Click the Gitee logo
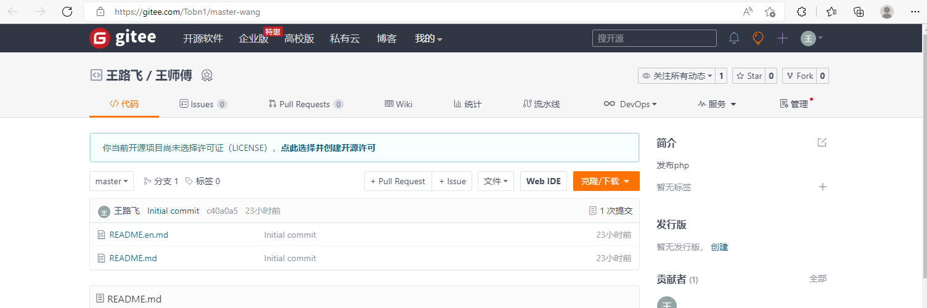The image size is (927, 308). tap(123, 38)
